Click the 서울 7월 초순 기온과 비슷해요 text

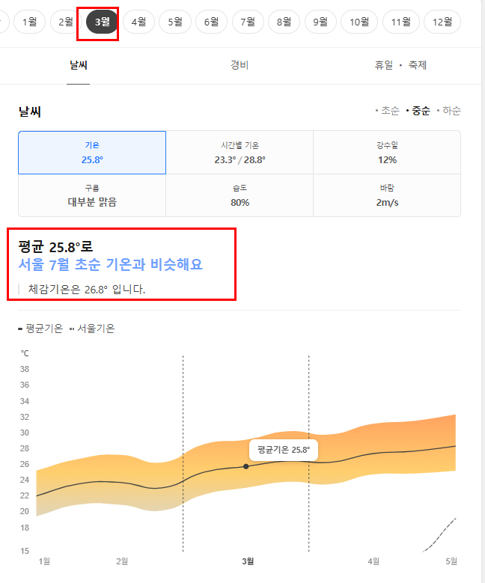click(111, 264)
